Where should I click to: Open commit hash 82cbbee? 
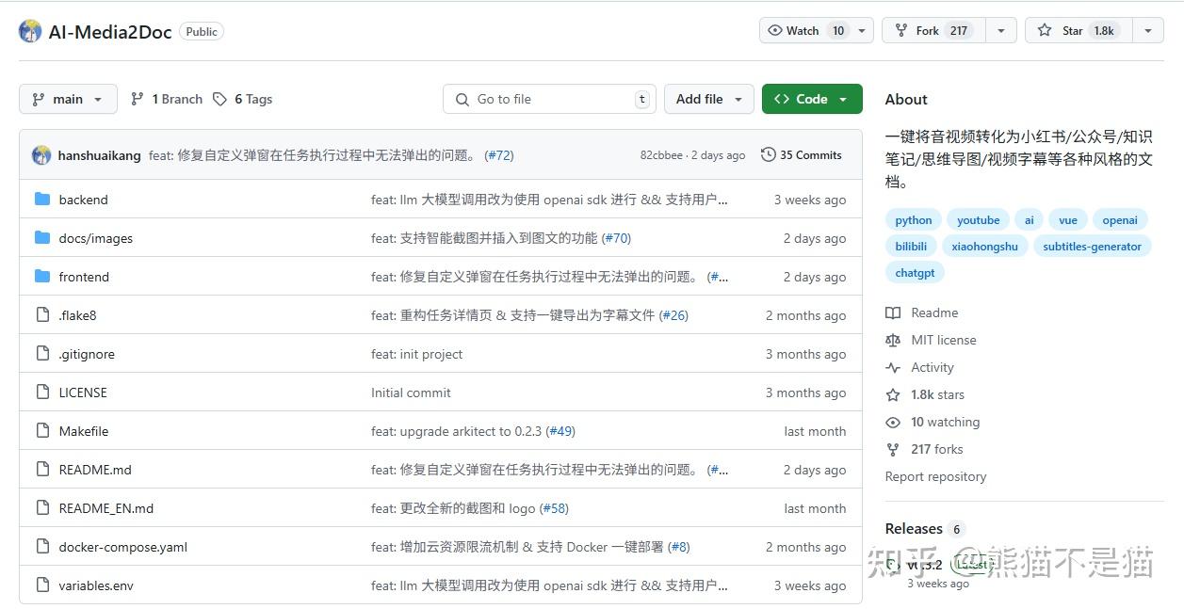[661, 155]
